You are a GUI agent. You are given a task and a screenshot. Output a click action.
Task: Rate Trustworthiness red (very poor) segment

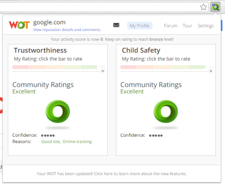tap(21, 67)
